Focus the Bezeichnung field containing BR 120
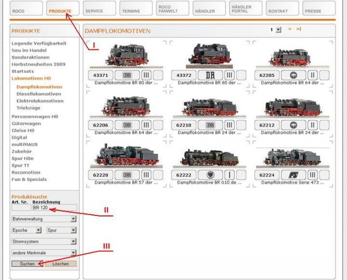This screenshot has width=347, height=280. [55, 208]
